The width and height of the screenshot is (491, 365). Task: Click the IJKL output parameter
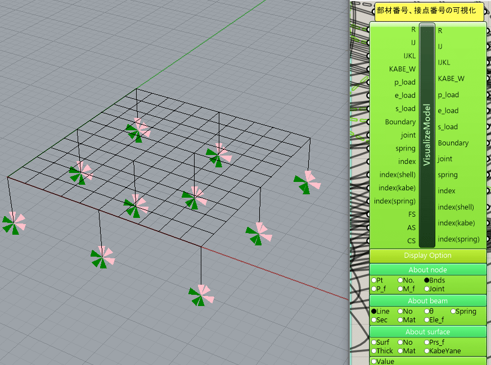pyautogui.click(x=444, y=62)
